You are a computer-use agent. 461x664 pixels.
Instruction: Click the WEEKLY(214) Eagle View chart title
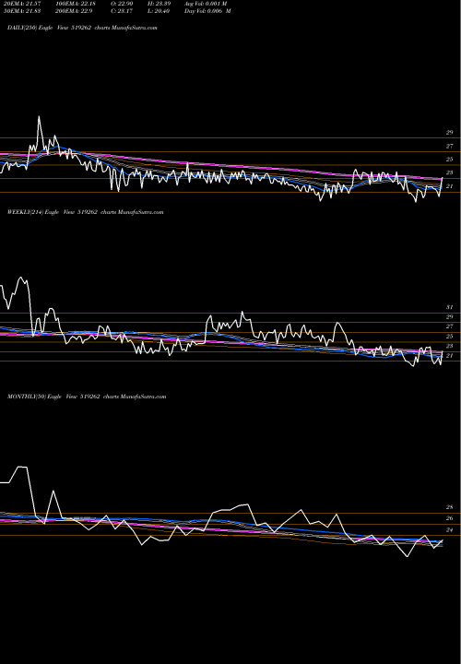[x=85, y=212]
